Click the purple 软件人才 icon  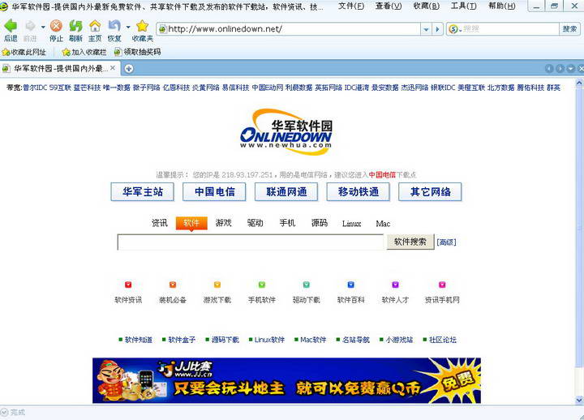(x=395, y=285)
